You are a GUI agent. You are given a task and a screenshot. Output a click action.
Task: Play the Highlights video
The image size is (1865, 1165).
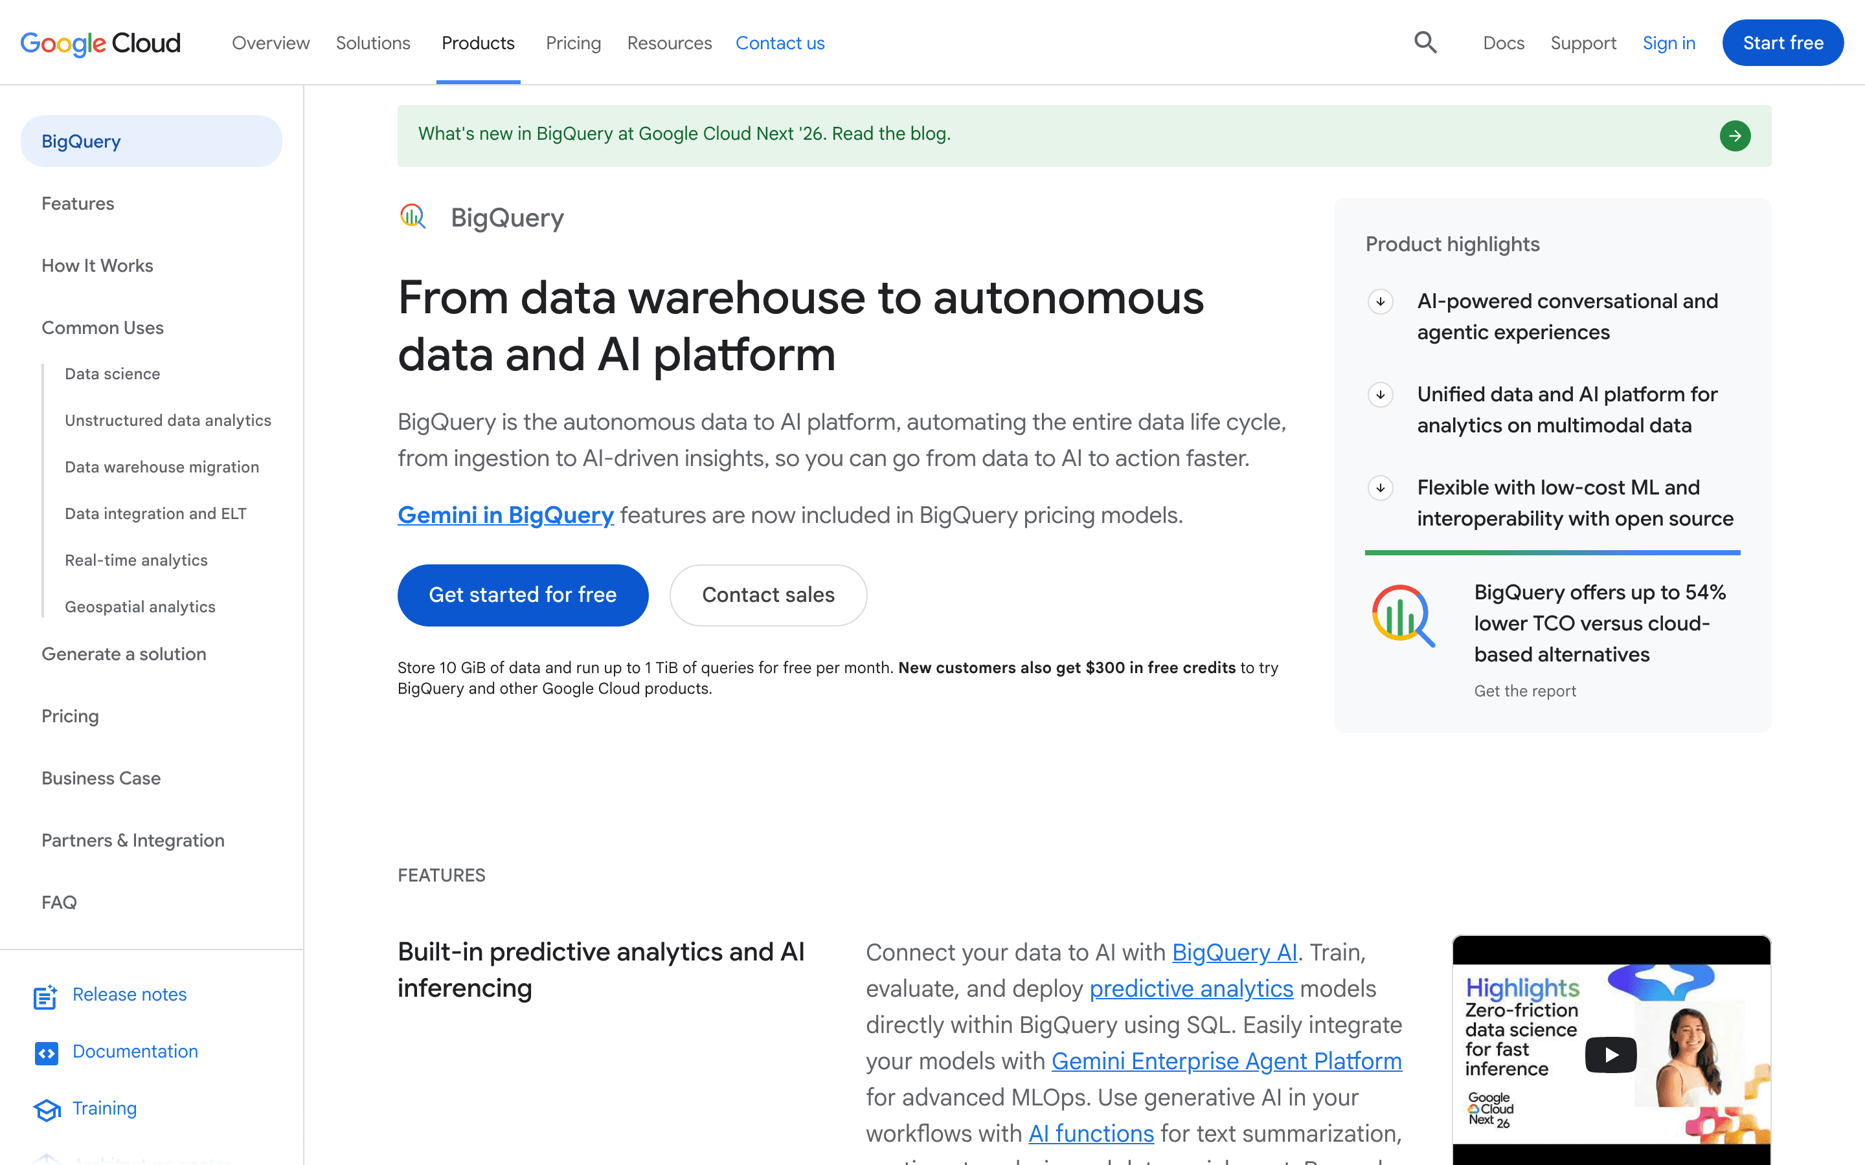tap(1611, 1055)
